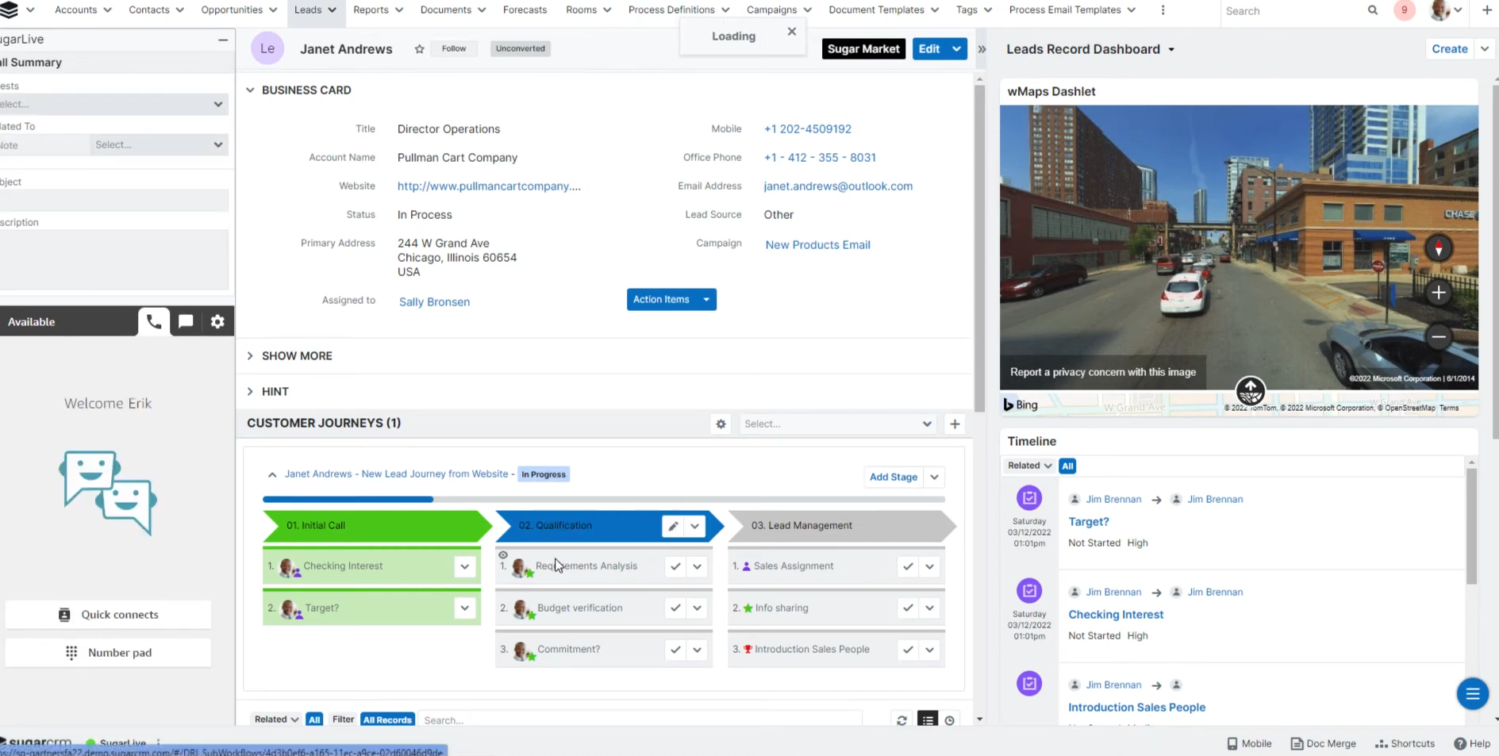The height and width of the screenshot is (756, 1499).
Task: Minimize the SugarLive panel
Action: (x=223, y=40)
